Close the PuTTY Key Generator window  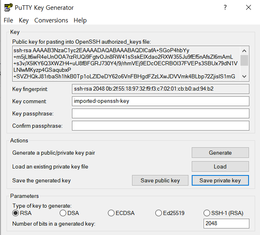[x=249, y=7]
